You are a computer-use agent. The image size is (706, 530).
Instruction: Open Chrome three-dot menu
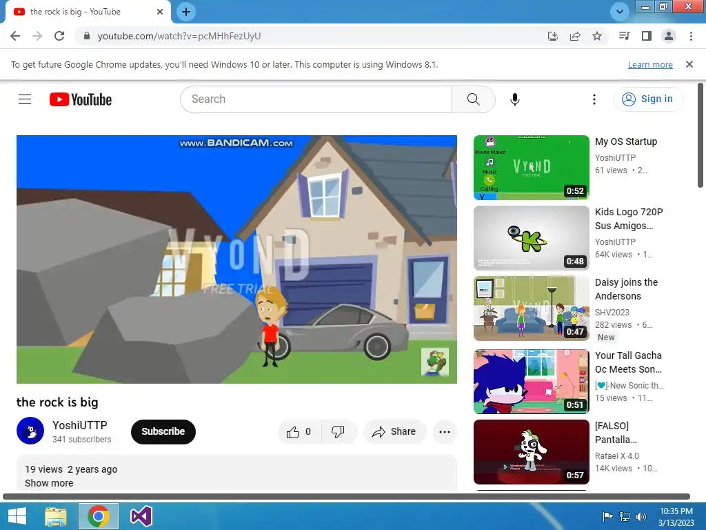coord(691,36)
